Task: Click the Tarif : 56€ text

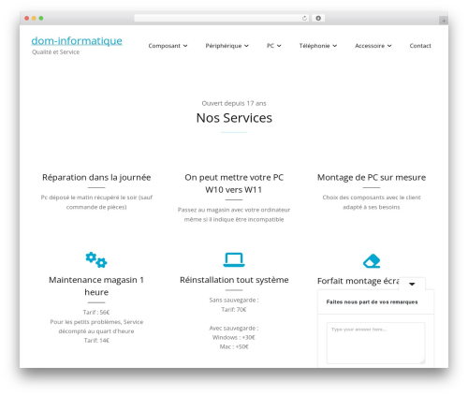Action: point(96,312)
